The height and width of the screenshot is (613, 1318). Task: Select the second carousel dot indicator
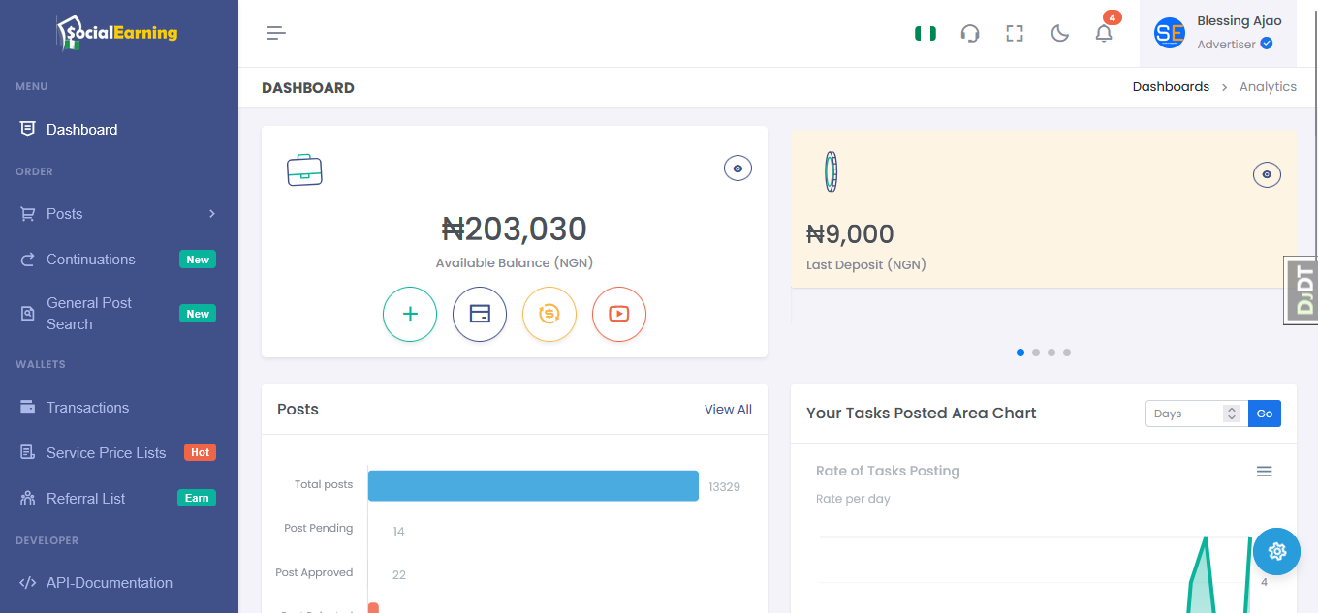pos(1036,352)
